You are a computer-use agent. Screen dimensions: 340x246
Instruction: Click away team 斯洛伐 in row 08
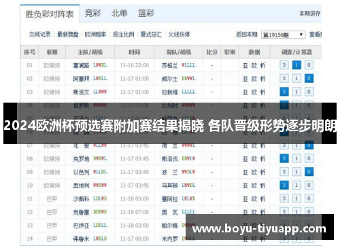(x=169, y=159)
